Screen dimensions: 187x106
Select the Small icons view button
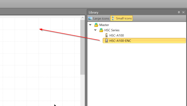tap(121, 18)
